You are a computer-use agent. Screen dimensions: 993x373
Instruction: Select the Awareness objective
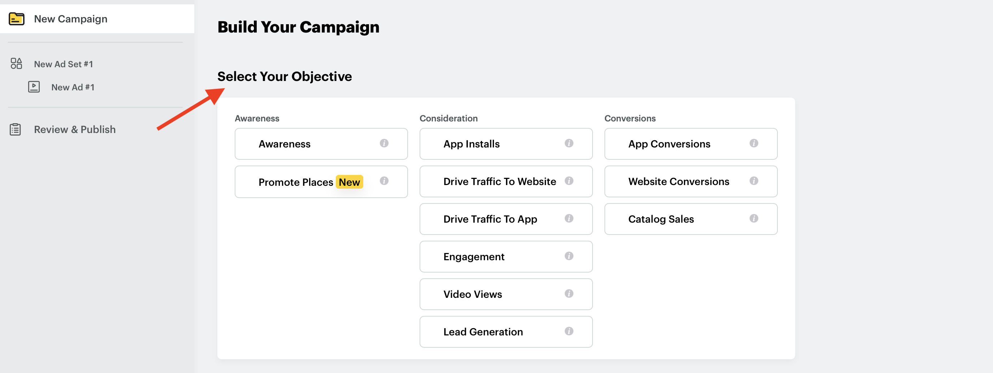321,144
